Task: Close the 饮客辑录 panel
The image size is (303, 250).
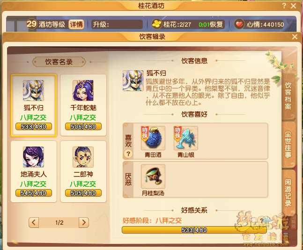Action: [x=295, y=37]
